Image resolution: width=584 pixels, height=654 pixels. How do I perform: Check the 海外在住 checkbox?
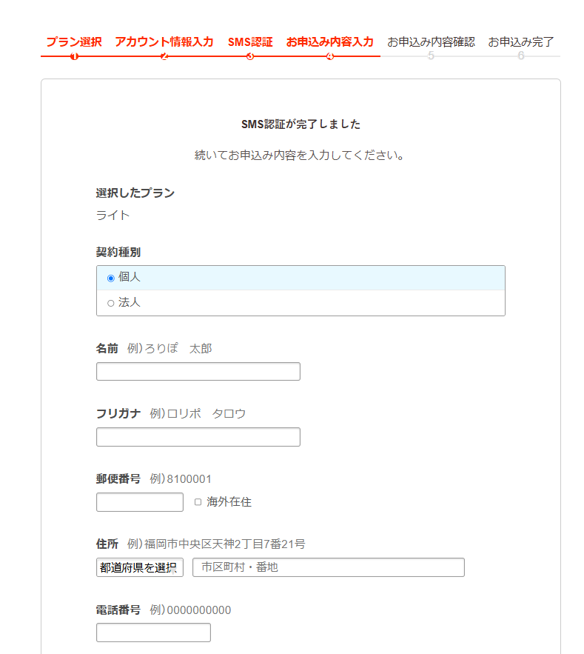pyautogui.click(x=198, y=502)
